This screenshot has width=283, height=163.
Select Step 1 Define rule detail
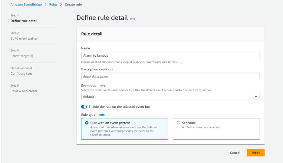click(24, 21)
